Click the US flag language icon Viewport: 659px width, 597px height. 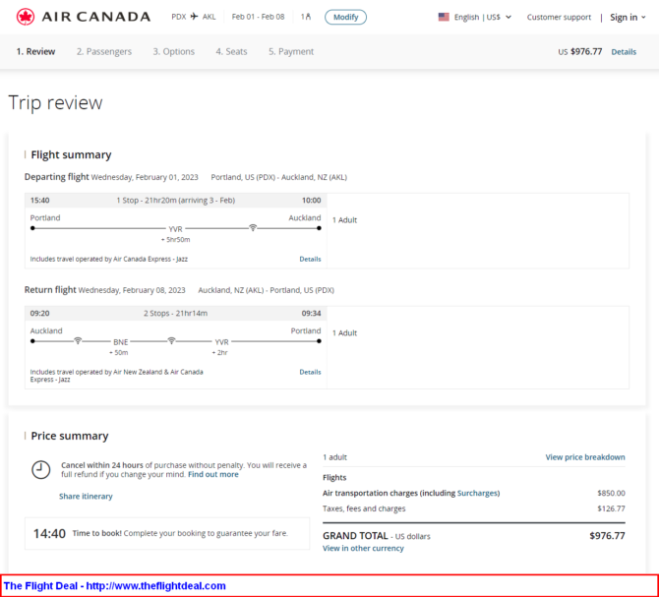tap(444, 17)
